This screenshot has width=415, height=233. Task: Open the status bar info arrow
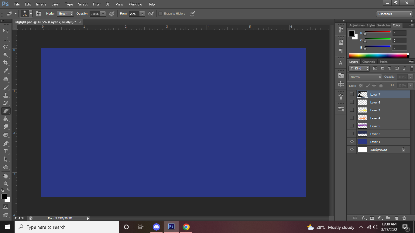88,218
